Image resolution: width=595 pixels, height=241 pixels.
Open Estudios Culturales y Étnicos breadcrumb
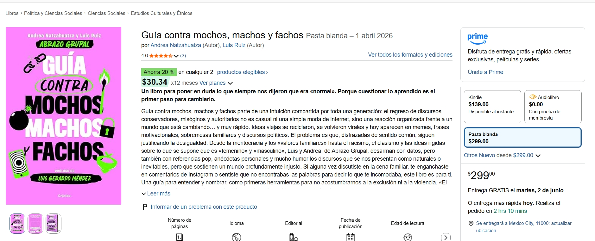[161, 13]
